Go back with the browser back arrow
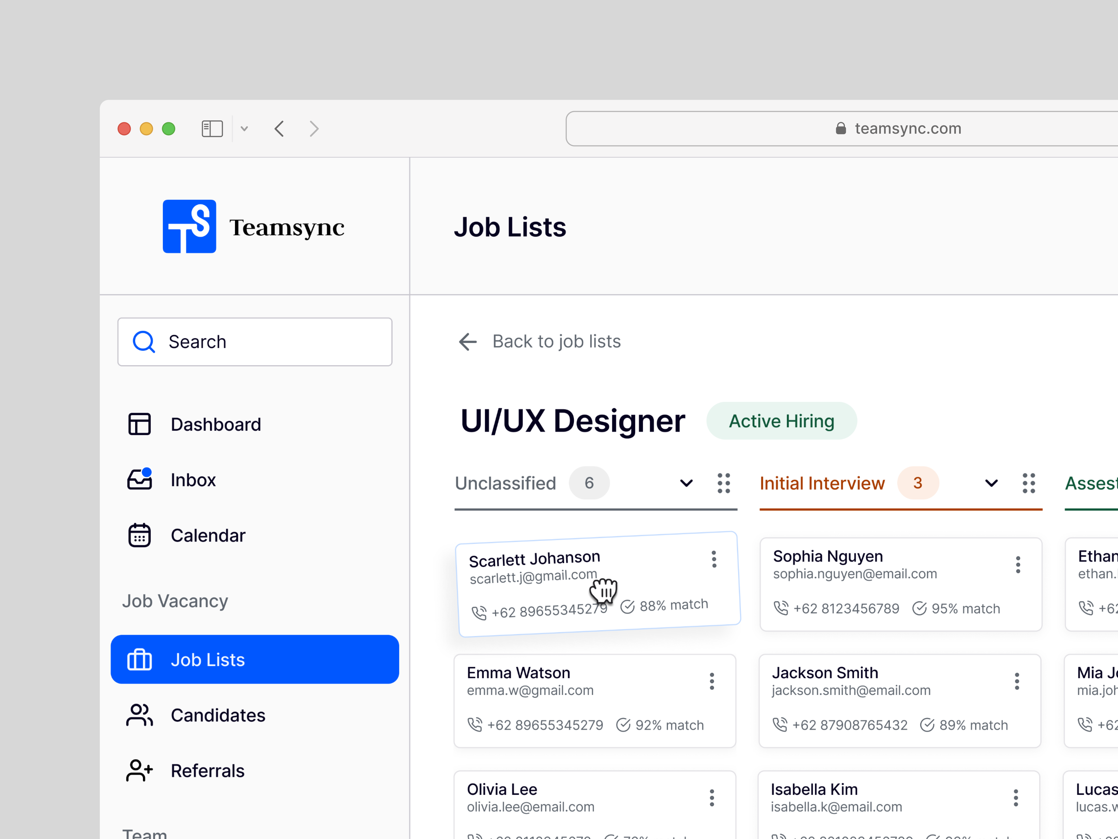 pyautogui.click(x=279, y=128)
